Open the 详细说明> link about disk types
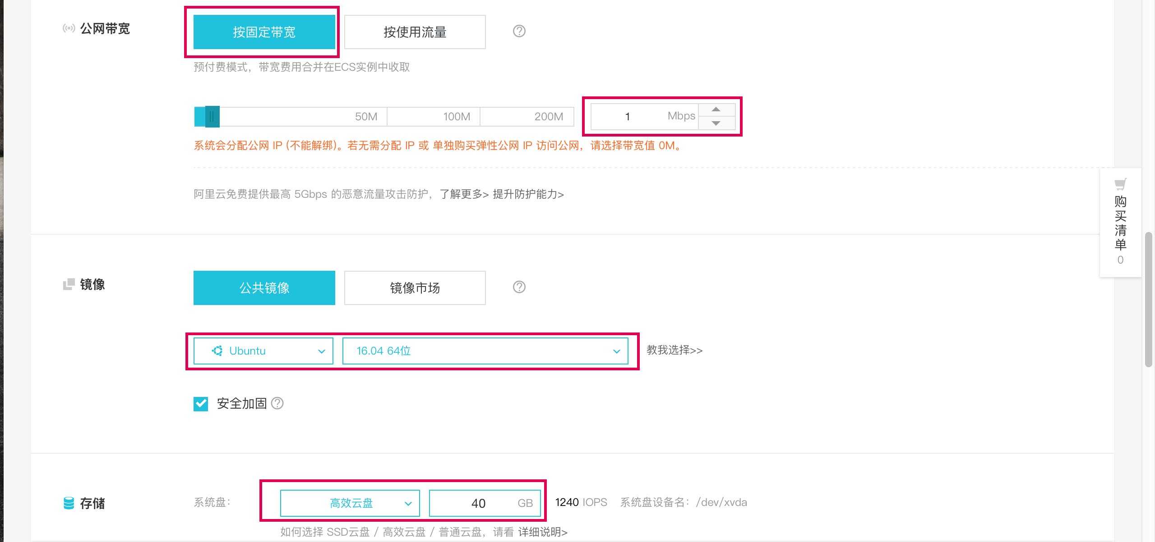This screenshot has width=1155, height=542. tap(543, 532)
